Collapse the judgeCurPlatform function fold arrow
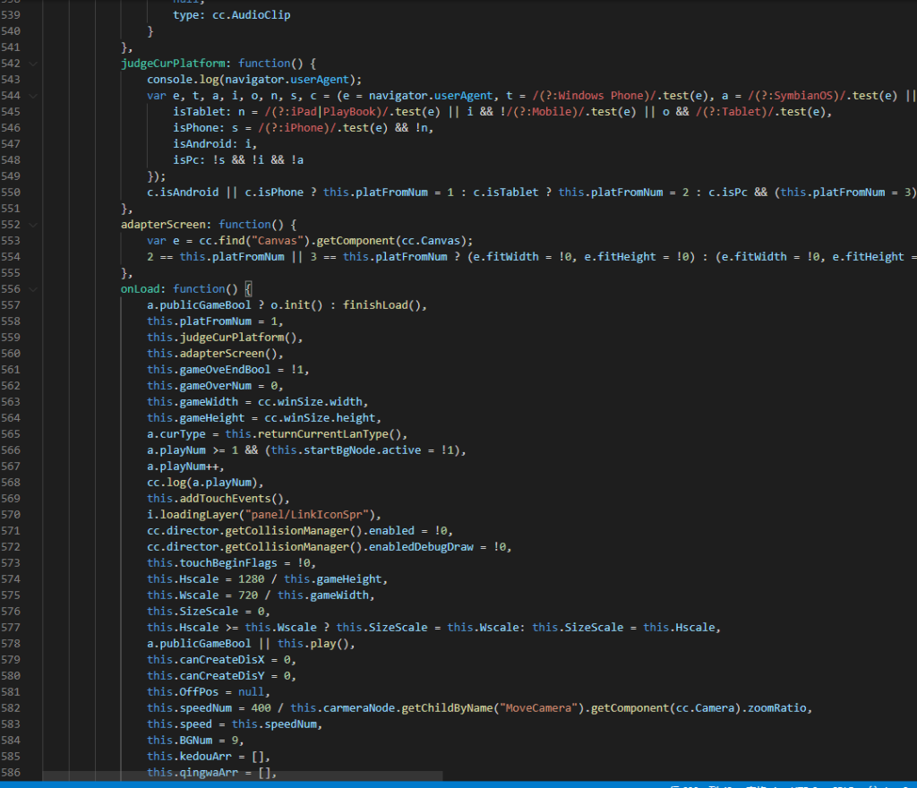 pyautogui.click(x=33, y=64)
